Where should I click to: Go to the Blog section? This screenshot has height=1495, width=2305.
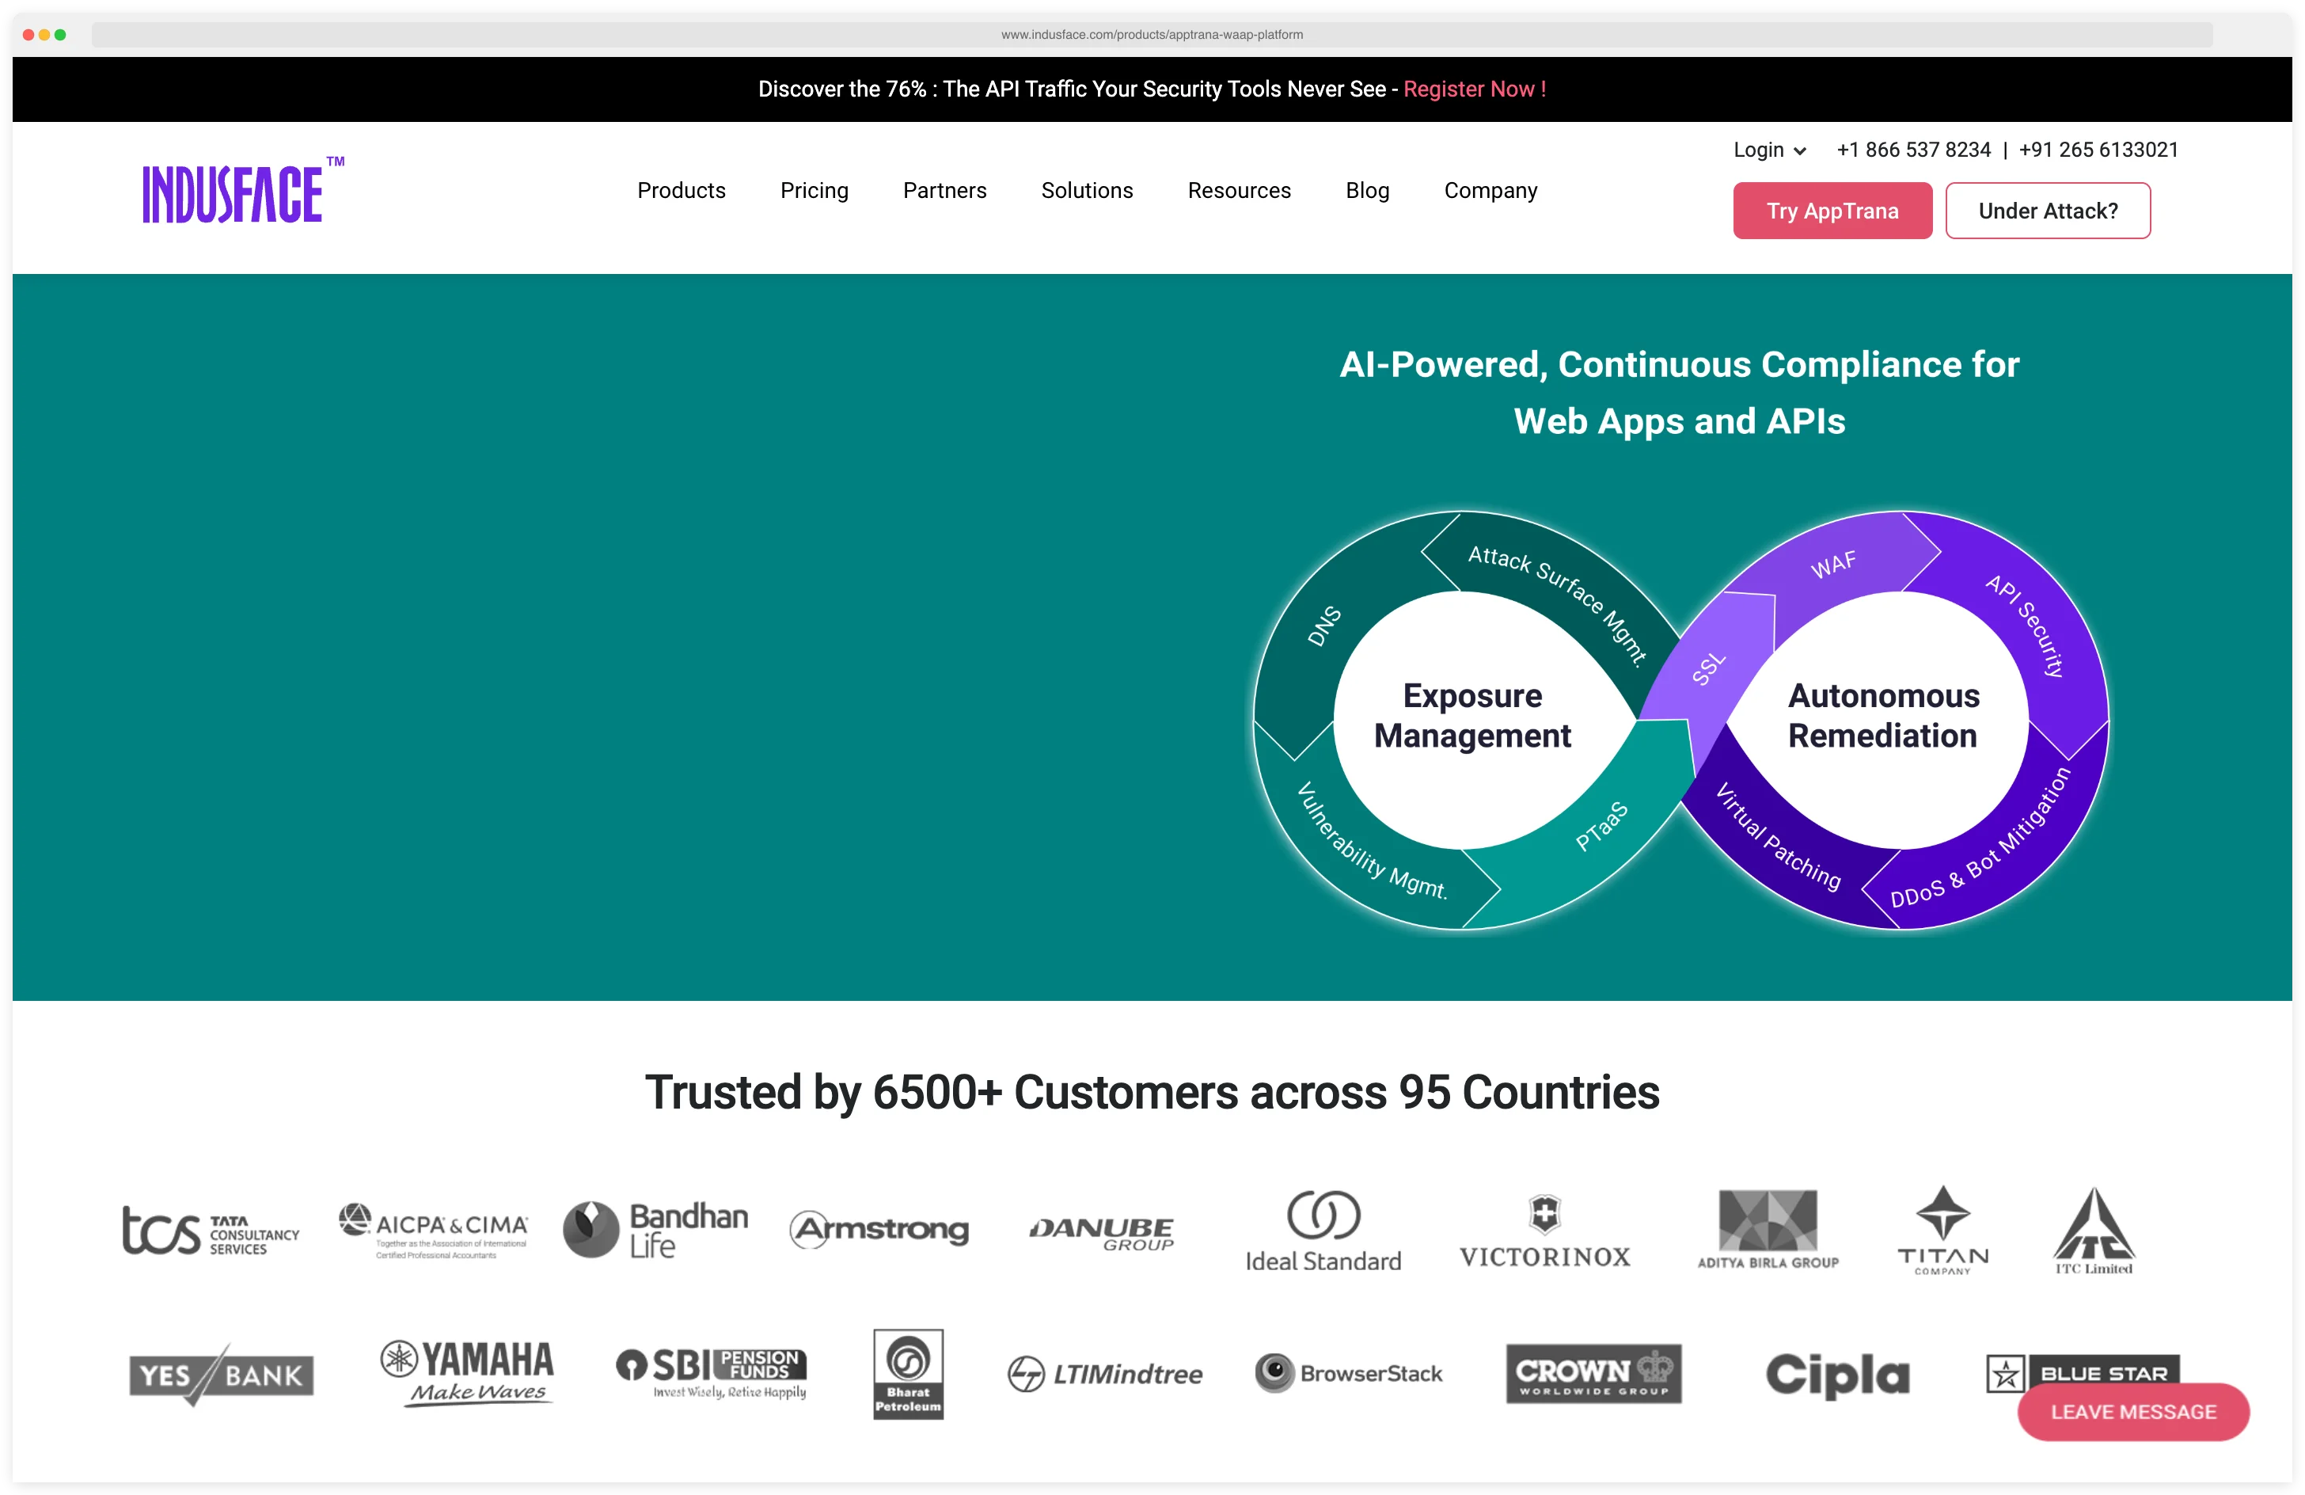click(x=1368, y=191)
